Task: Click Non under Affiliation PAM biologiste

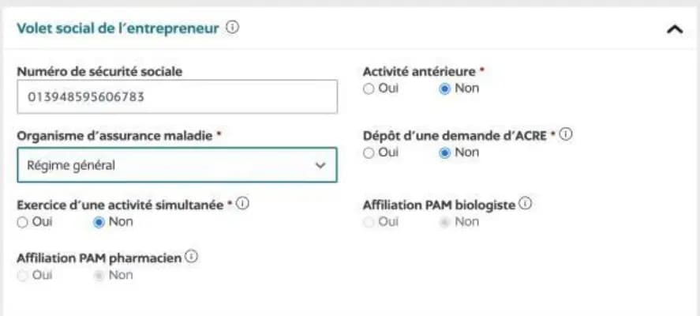Action: (x=444, y=222)
